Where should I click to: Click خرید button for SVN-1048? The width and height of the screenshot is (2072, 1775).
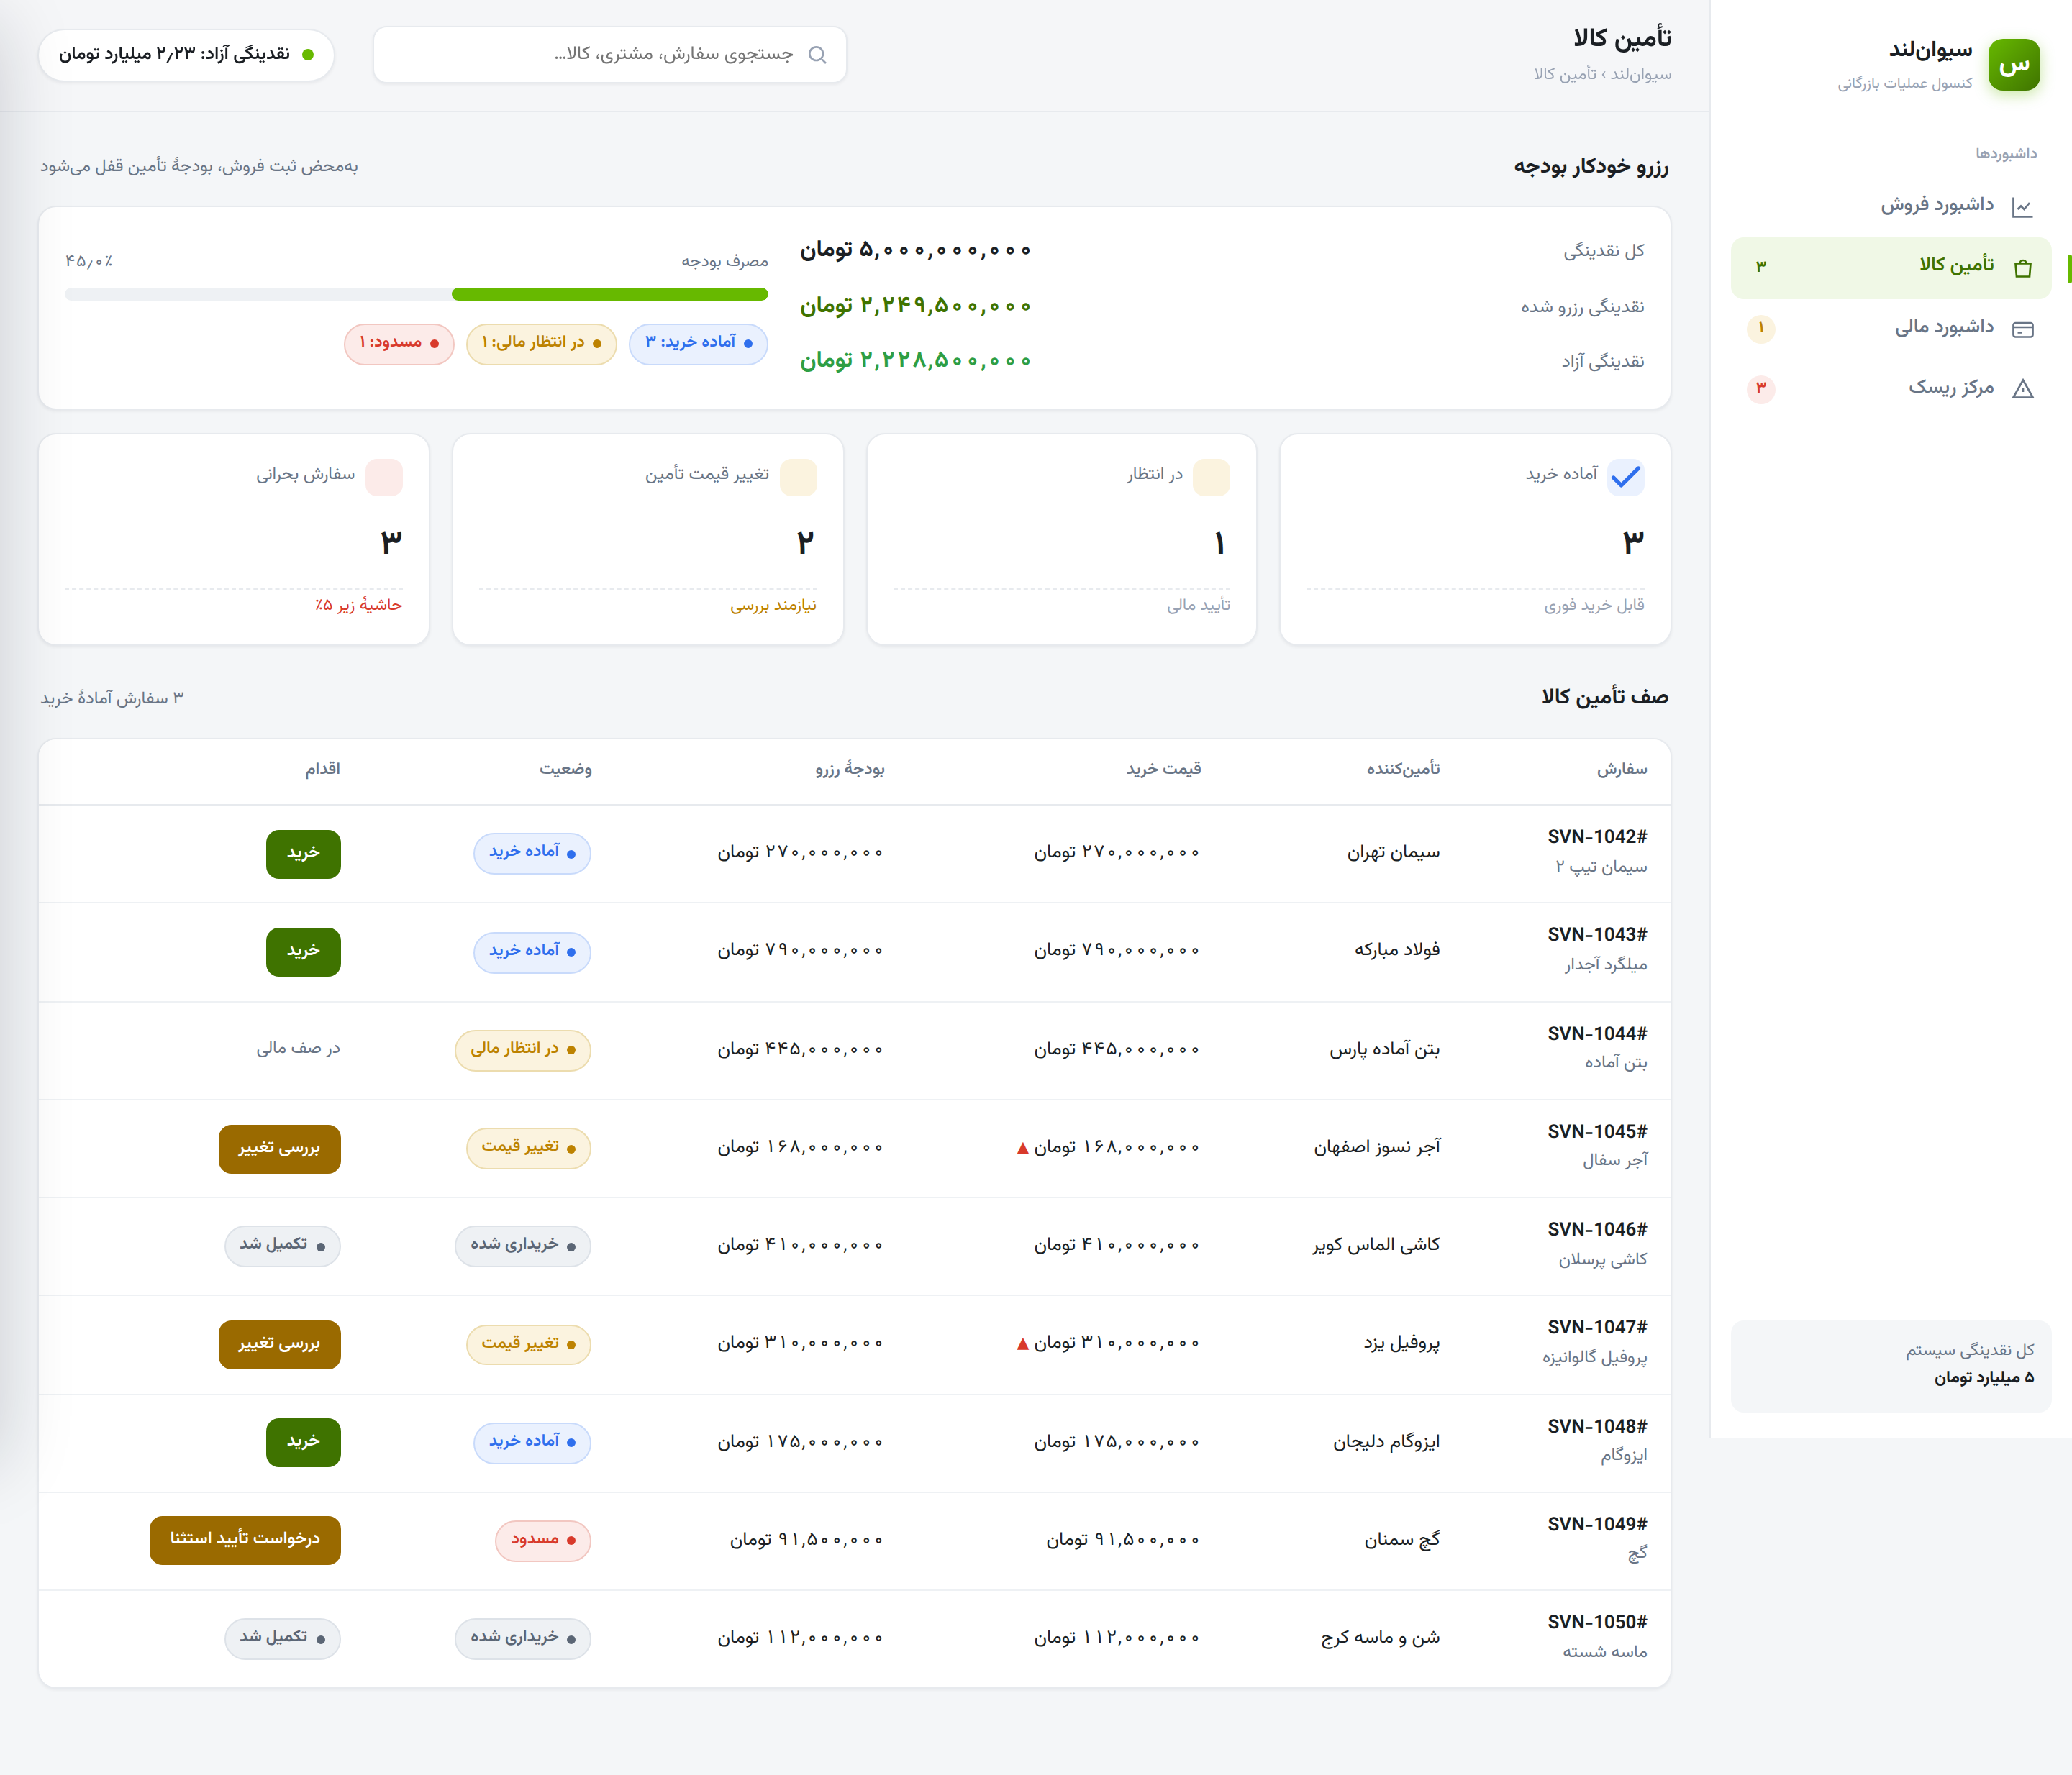pyautogui.click(x=303, y=1442)
